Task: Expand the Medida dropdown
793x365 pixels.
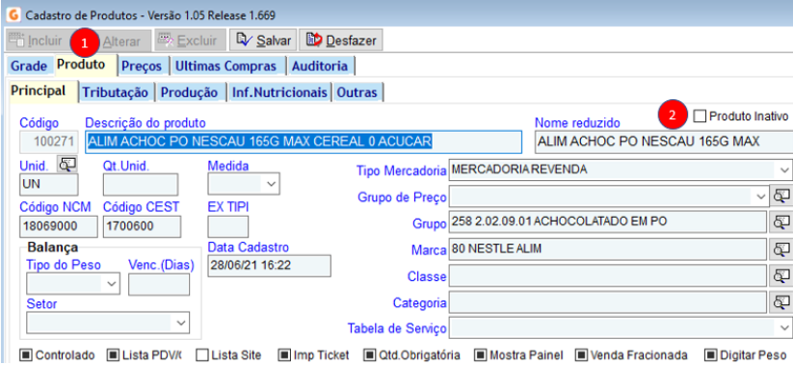Action: tap(271, 185)
